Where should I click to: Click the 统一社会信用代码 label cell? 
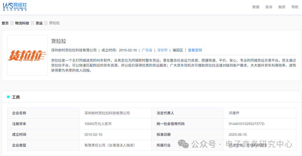187,124
